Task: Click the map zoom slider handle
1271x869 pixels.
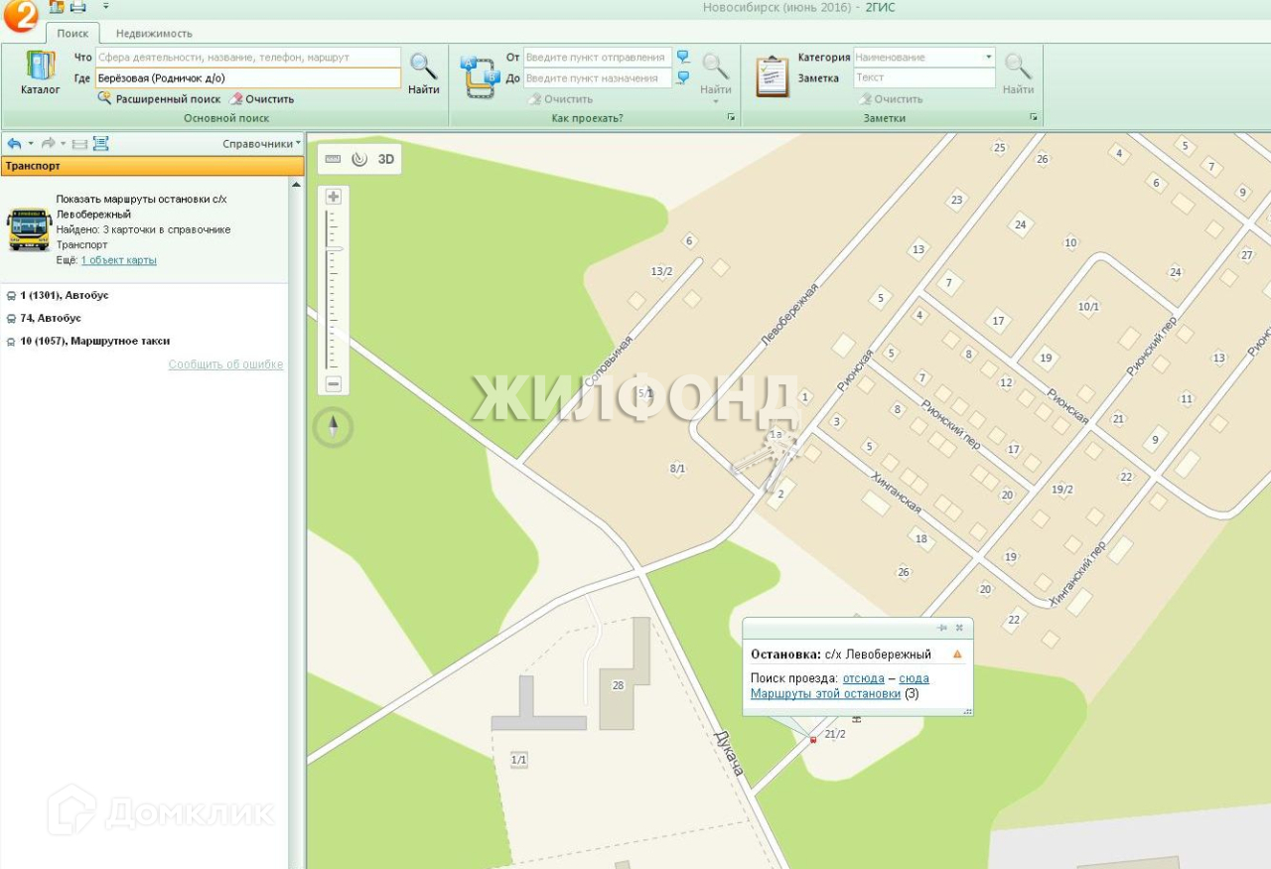Action: tap(335, 248)
